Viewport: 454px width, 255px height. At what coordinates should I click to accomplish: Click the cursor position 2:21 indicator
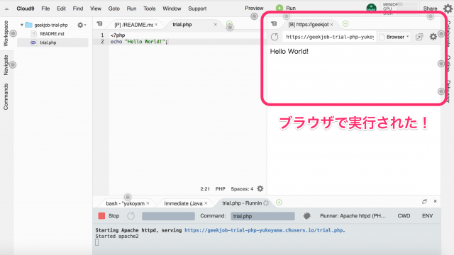click(x=205, y=189)
